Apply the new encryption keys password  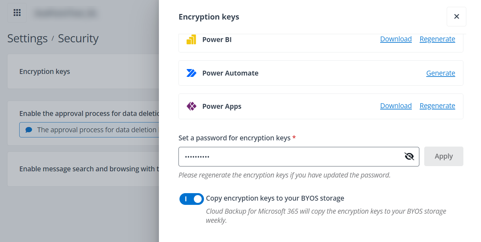click(x=443, y=156)
